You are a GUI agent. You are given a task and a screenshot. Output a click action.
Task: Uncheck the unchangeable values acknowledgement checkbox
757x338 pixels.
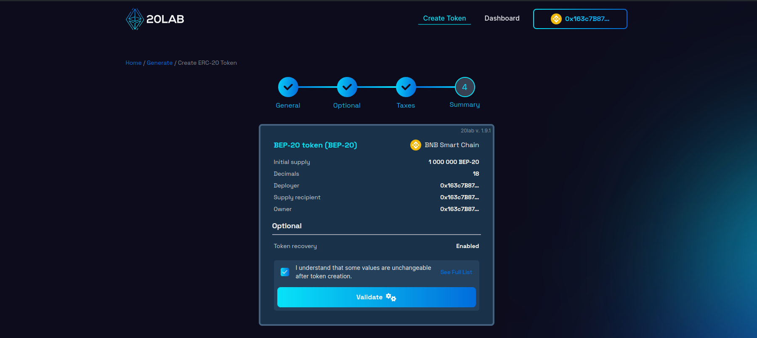coord(285,272)
